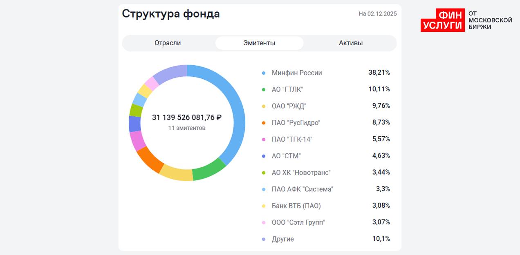The image size is (520, 255).
Task: Click ПАО АФК "Система" legend entry
Action: (303, 189)
